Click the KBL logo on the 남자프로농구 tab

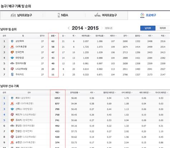pos(13,15)
